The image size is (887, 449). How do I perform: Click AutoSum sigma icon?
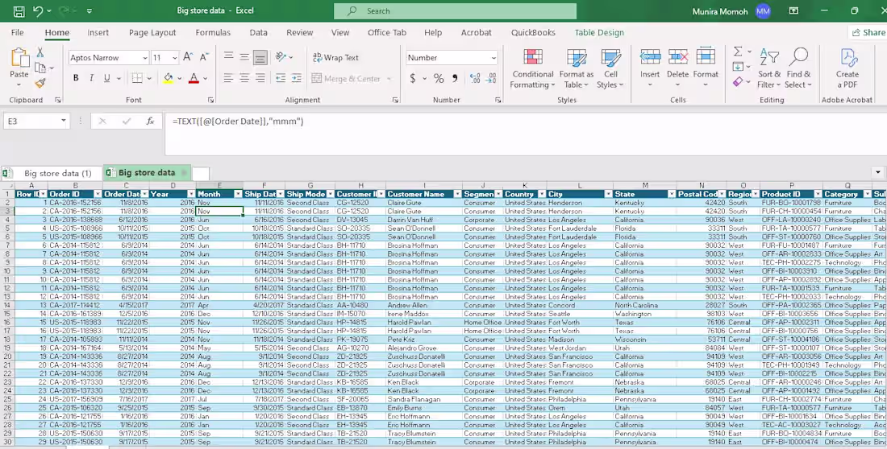[x=738, y=52]
